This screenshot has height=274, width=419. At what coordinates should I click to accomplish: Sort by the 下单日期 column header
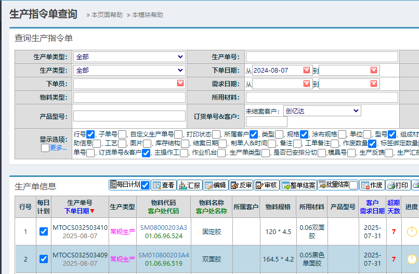point(80,211)
